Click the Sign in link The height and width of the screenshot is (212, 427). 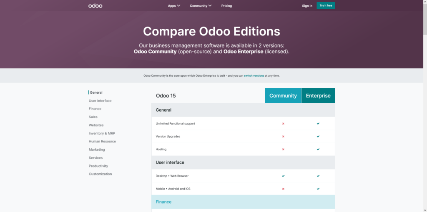tap(307, 6)
